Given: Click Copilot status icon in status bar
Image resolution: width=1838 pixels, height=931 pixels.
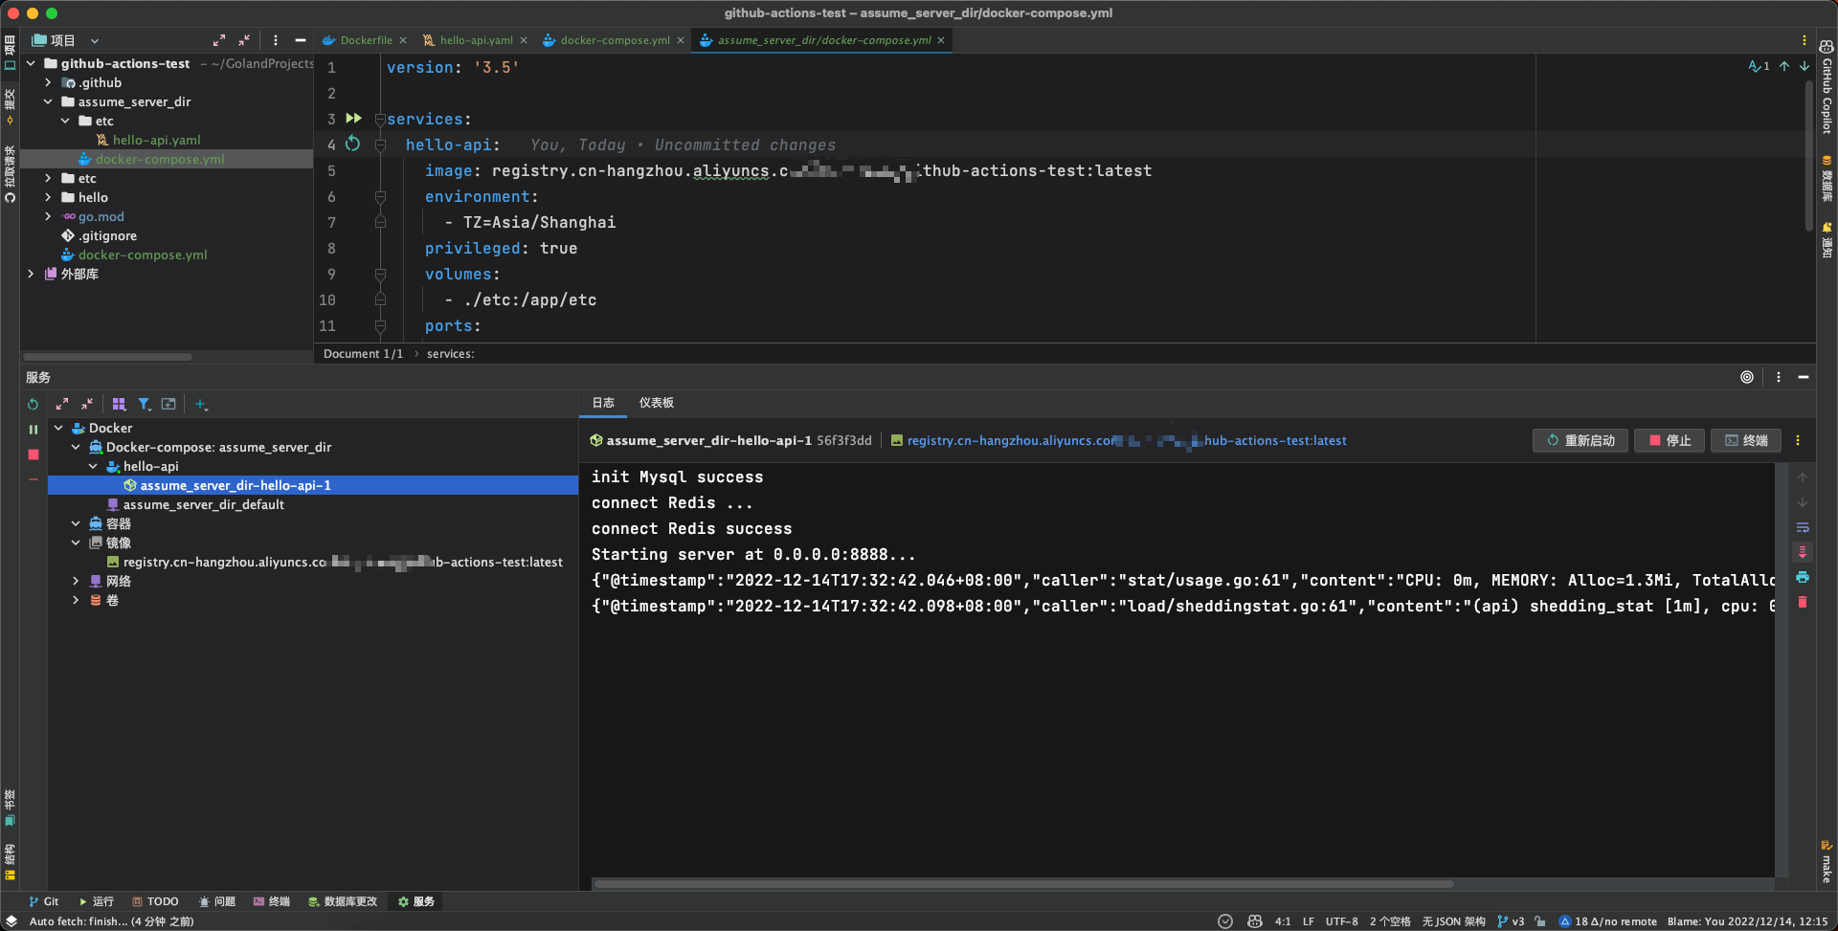Looking at the screenshot, I should (1255, 921).
